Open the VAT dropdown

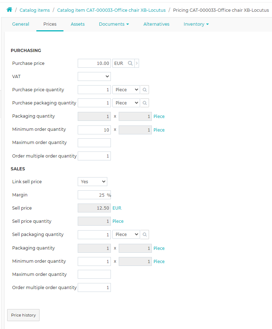pyautogui.click(x=94, y=77)
